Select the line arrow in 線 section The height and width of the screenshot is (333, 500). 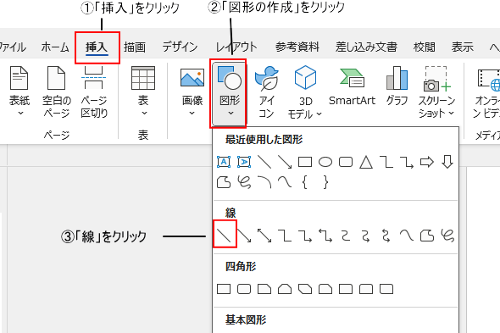[244, 236]
